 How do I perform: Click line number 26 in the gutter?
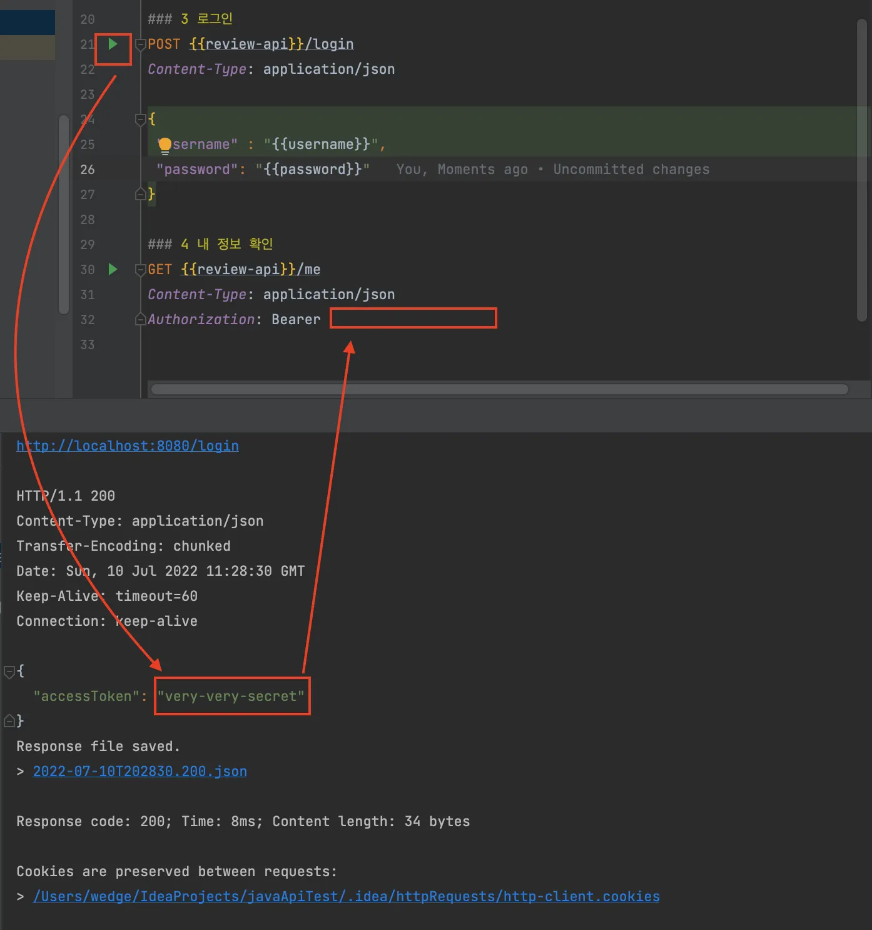[x=88, y=169]
